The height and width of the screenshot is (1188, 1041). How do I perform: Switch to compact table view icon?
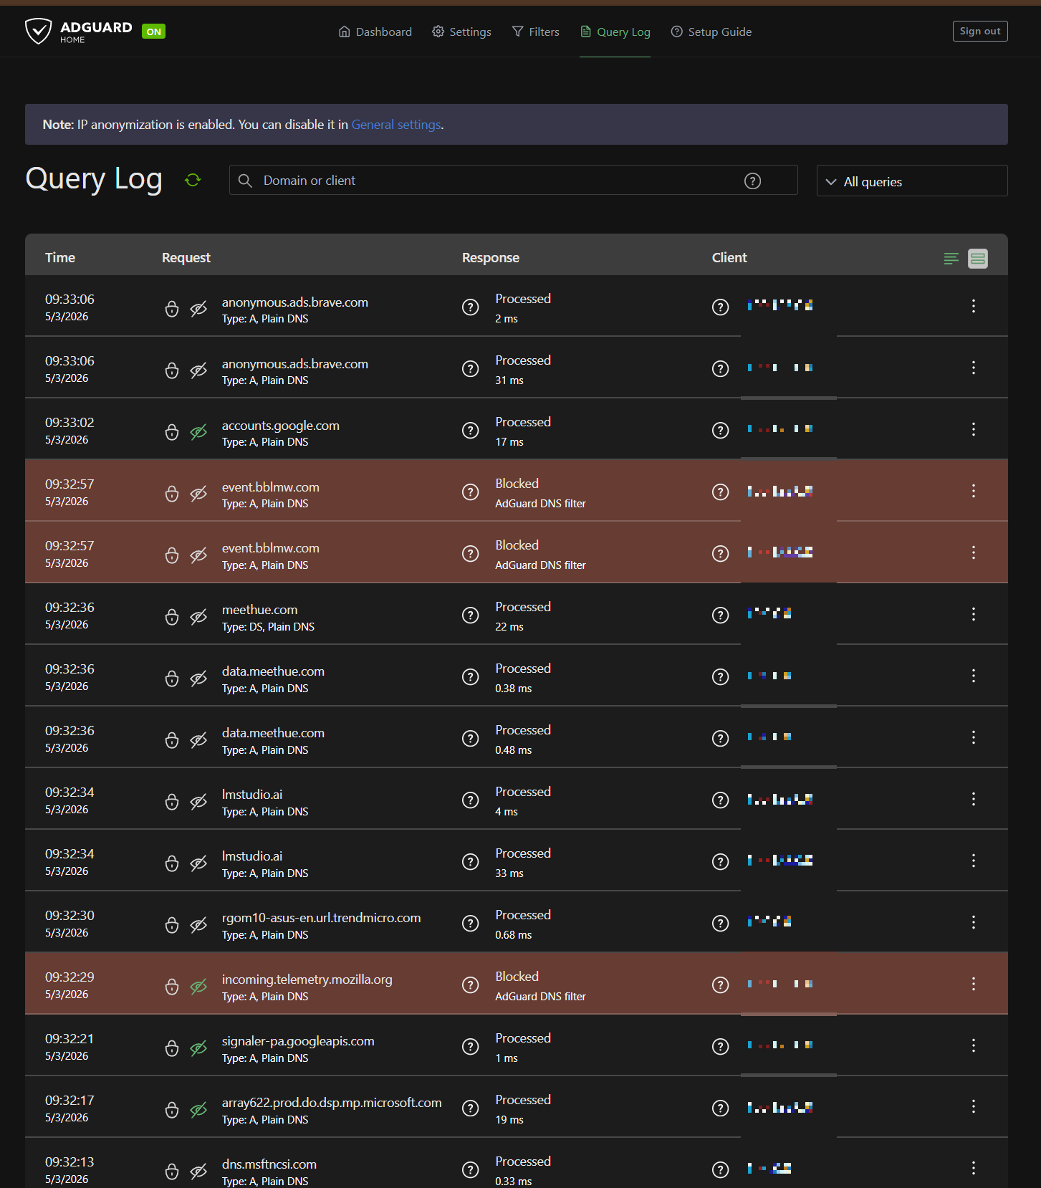point(951,259)
